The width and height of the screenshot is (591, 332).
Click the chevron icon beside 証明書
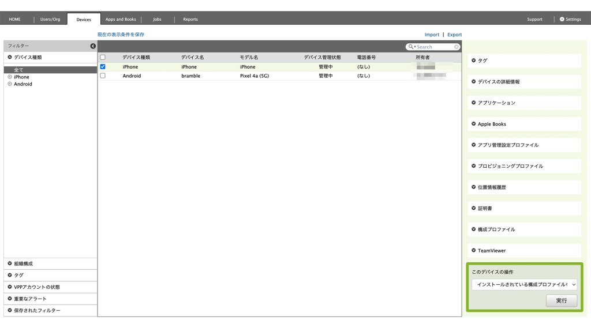click(474, 208)
